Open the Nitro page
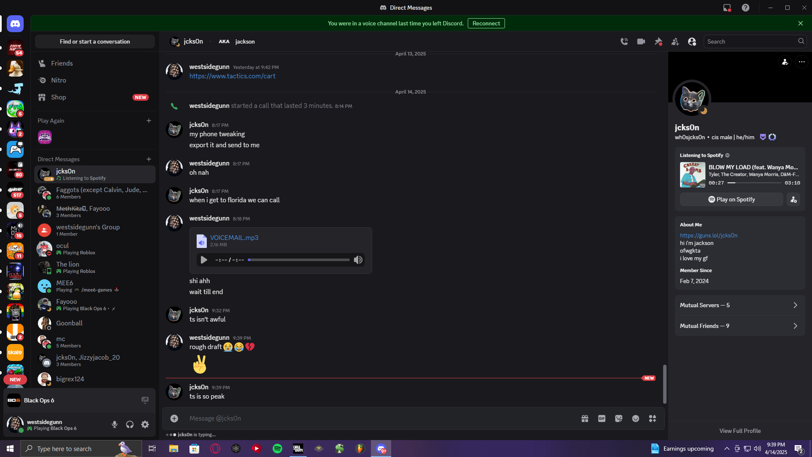This screenshot has width=812, height=457. point(58,80)
